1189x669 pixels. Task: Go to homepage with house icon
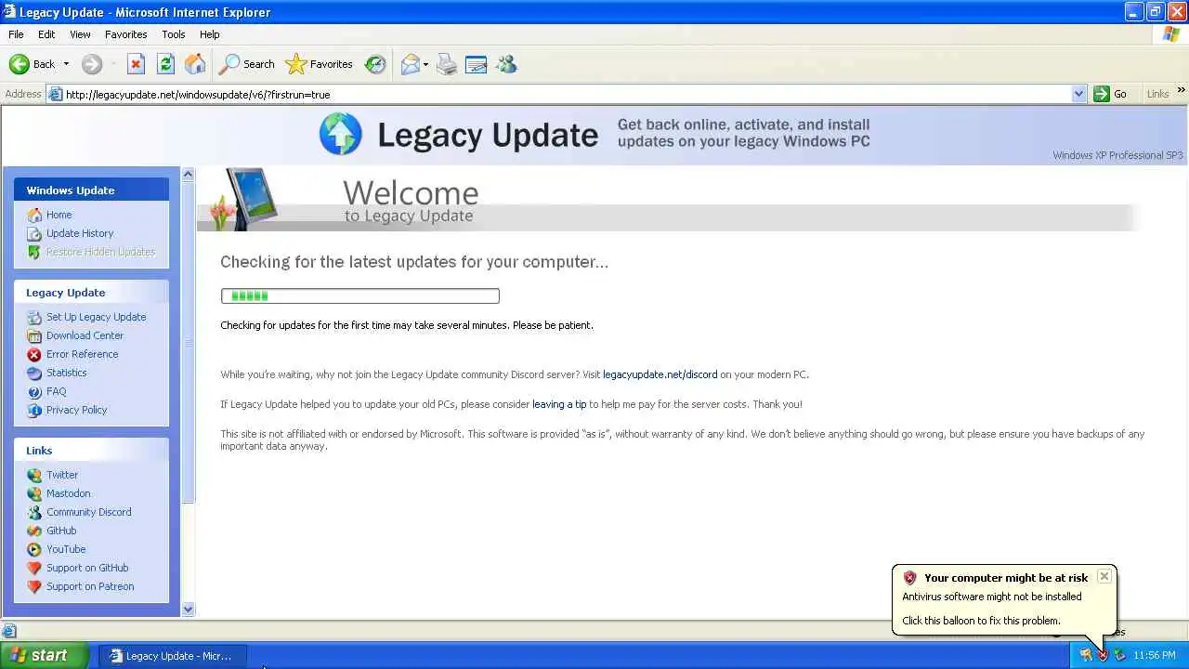195,64
